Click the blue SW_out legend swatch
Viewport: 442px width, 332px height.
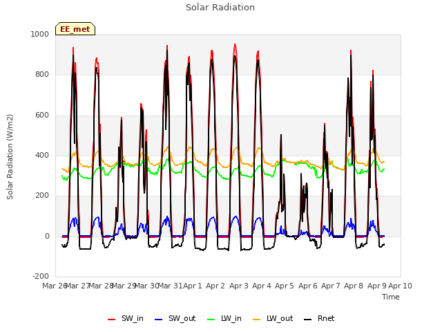(159, 320)
